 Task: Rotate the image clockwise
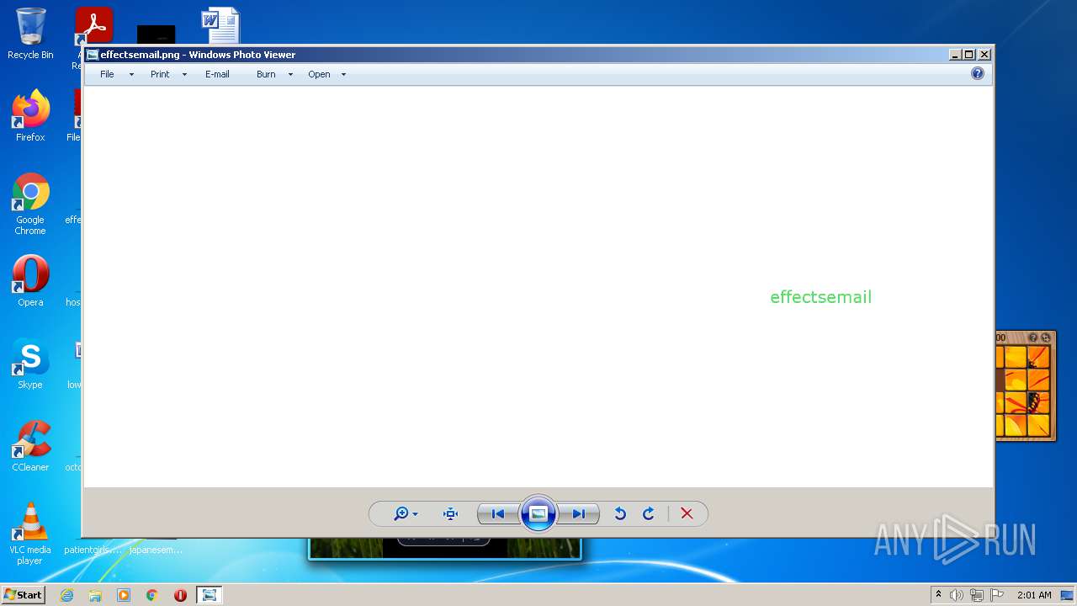[x=649, y=513]
